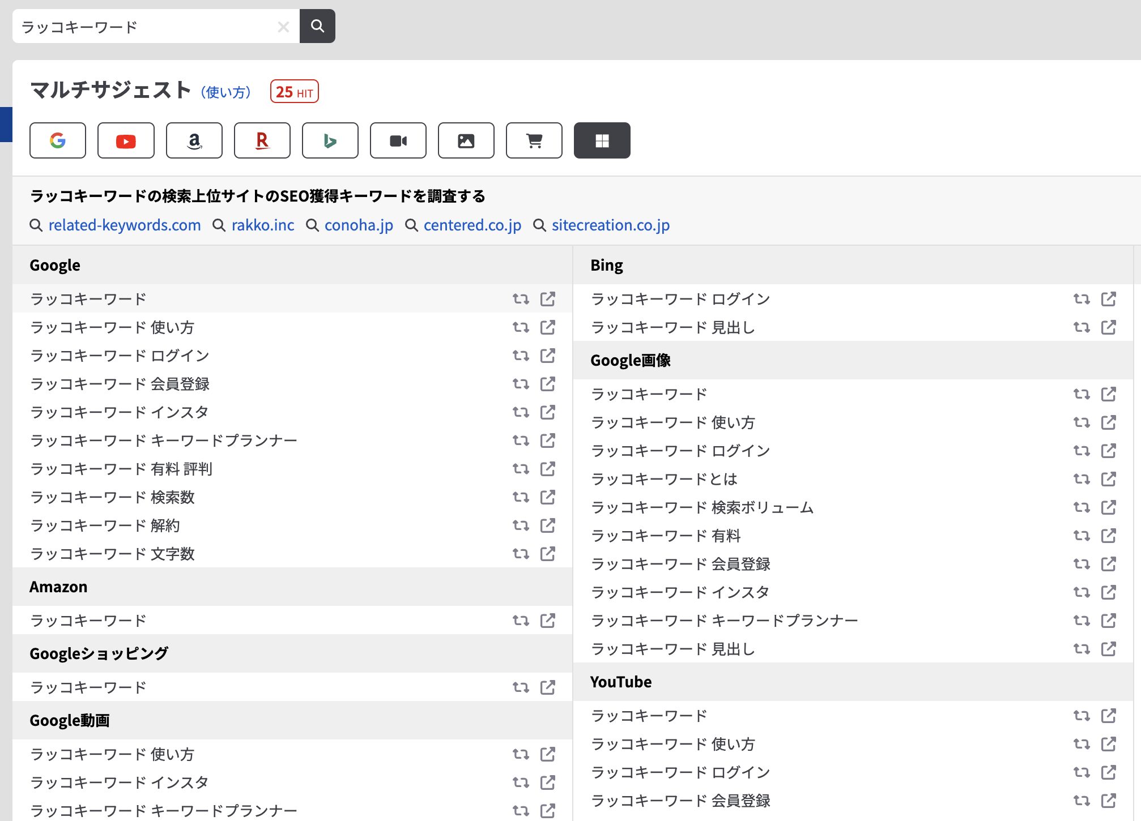Viewport: 1141px width, 821px height.
Task: Click the Amazon search icon
Action: 195,139
